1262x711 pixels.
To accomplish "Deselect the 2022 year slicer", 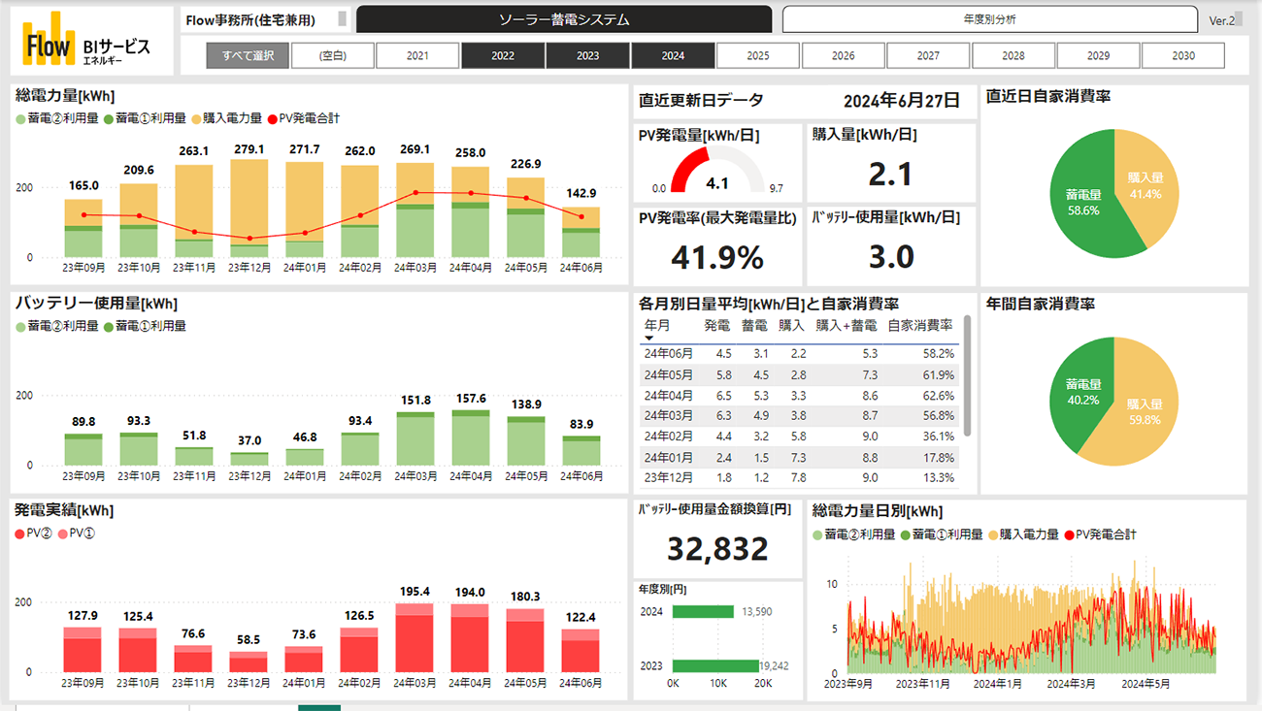I will [x=503, y=56].
